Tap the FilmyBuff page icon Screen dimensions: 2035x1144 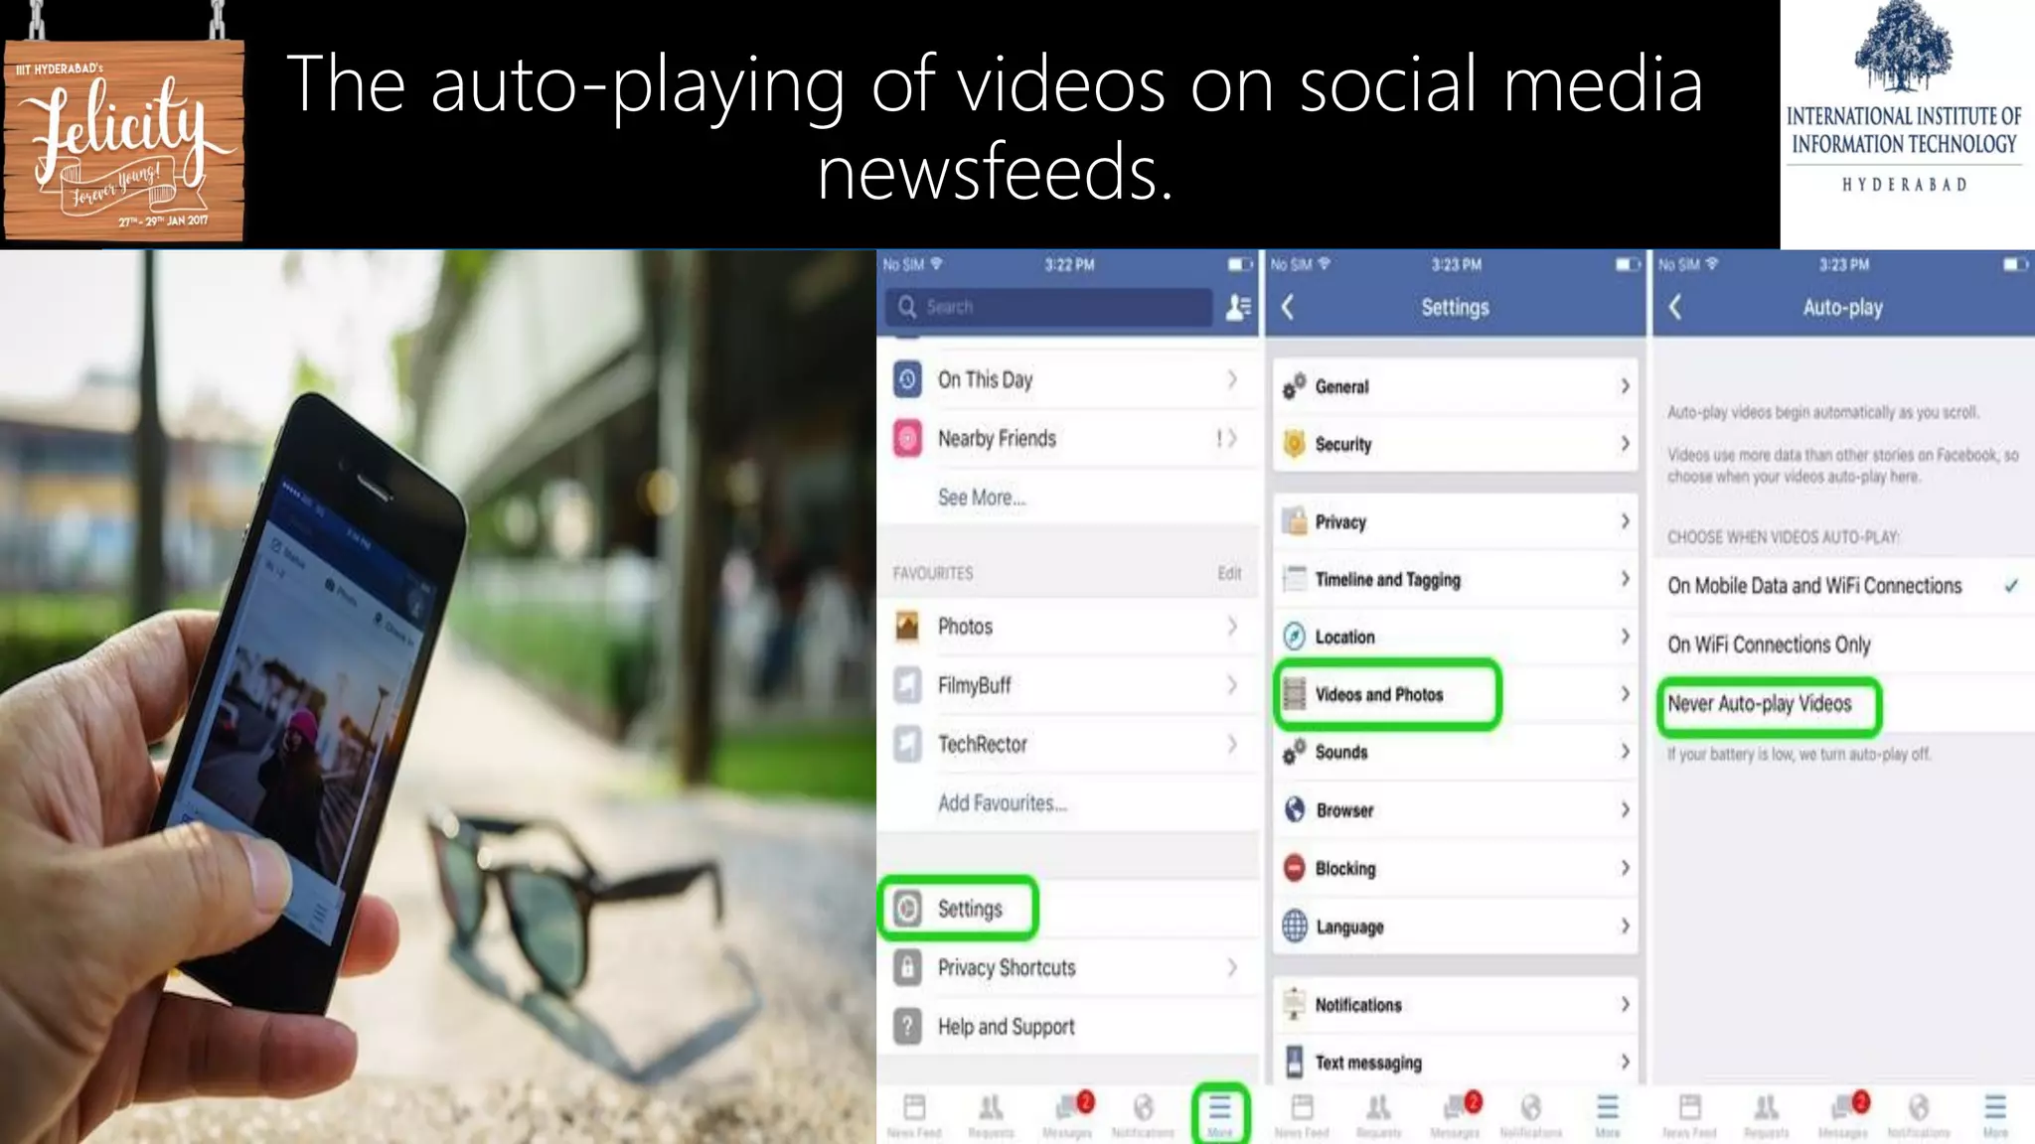[x=907, y=685]
